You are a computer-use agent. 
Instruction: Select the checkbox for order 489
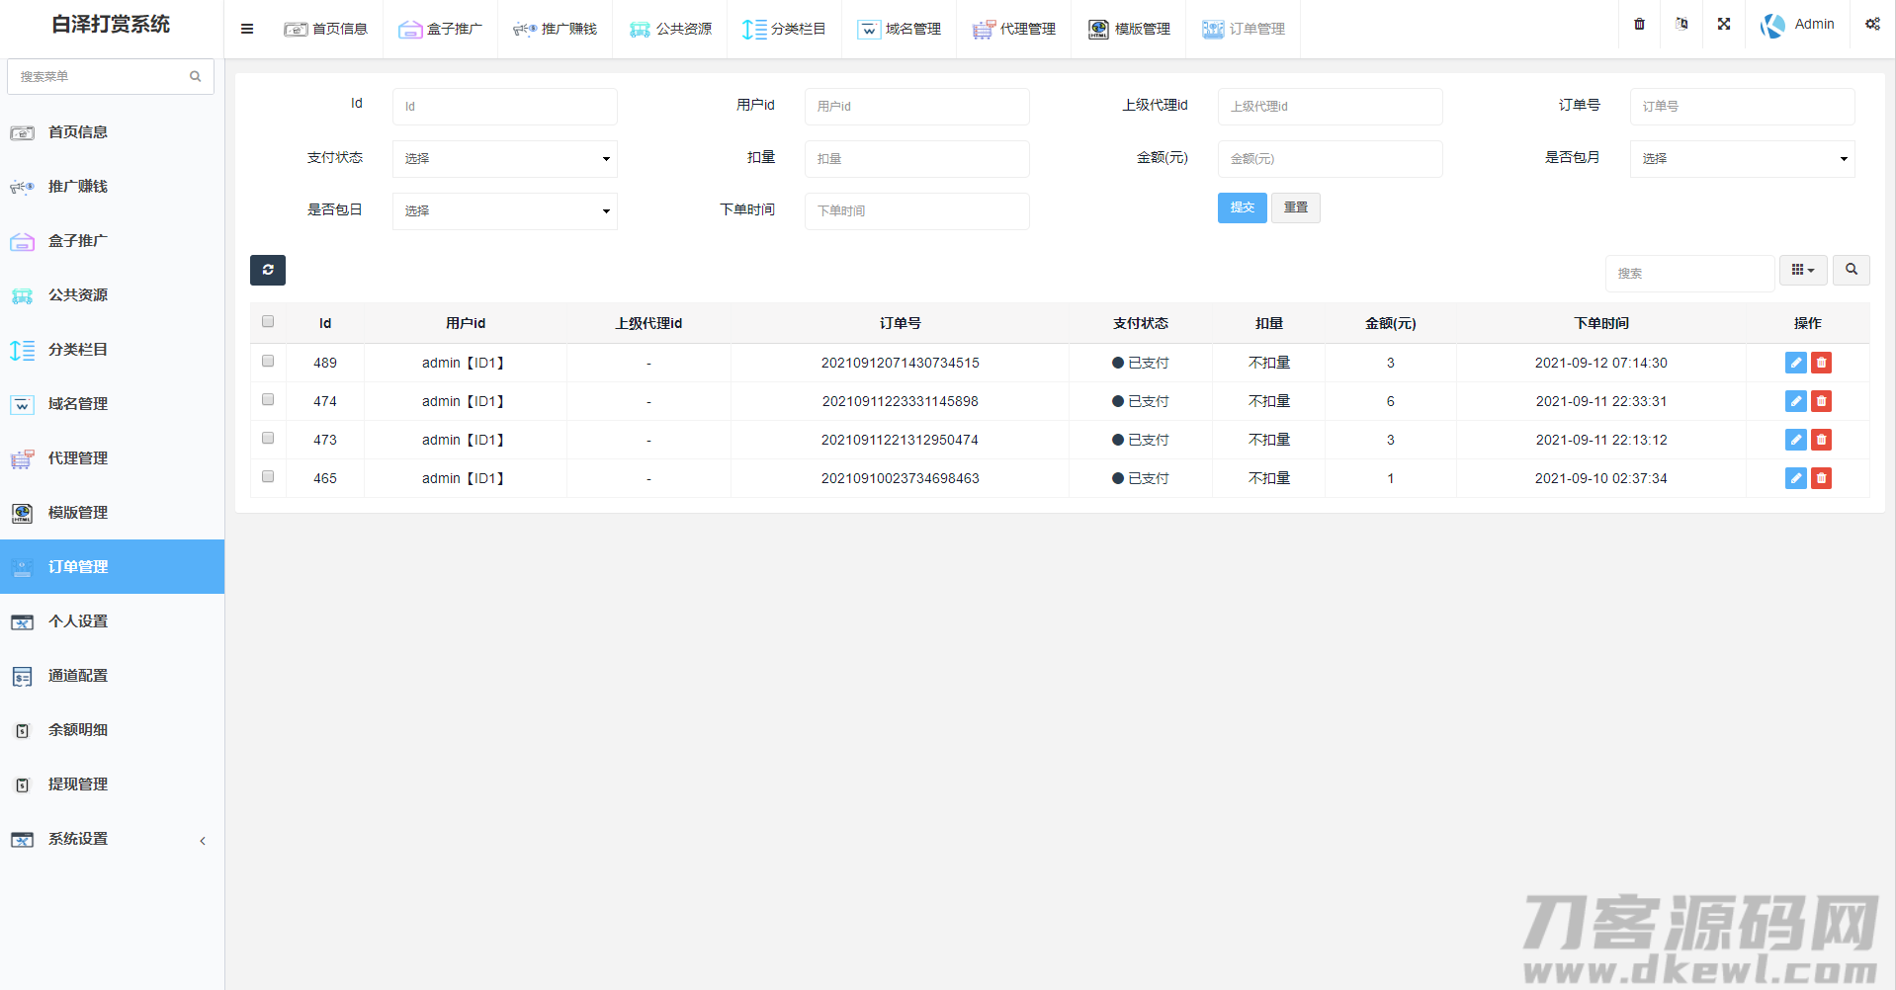click(x=268, y=362)
